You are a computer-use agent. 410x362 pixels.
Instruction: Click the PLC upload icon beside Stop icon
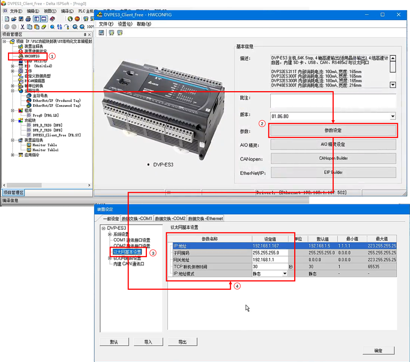coord(86,19)
